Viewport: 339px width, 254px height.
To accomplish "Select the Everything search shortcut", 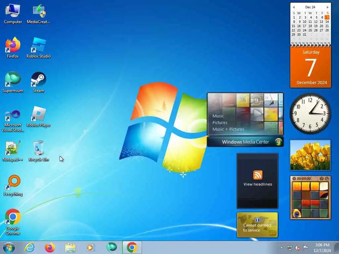I will [13, 186].
